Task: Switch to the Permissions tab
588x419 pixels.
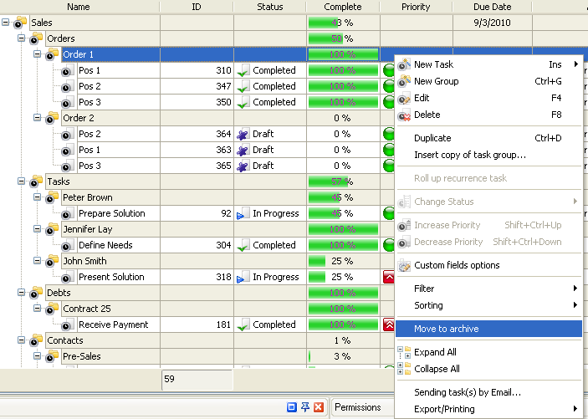Action: (358, 407)
